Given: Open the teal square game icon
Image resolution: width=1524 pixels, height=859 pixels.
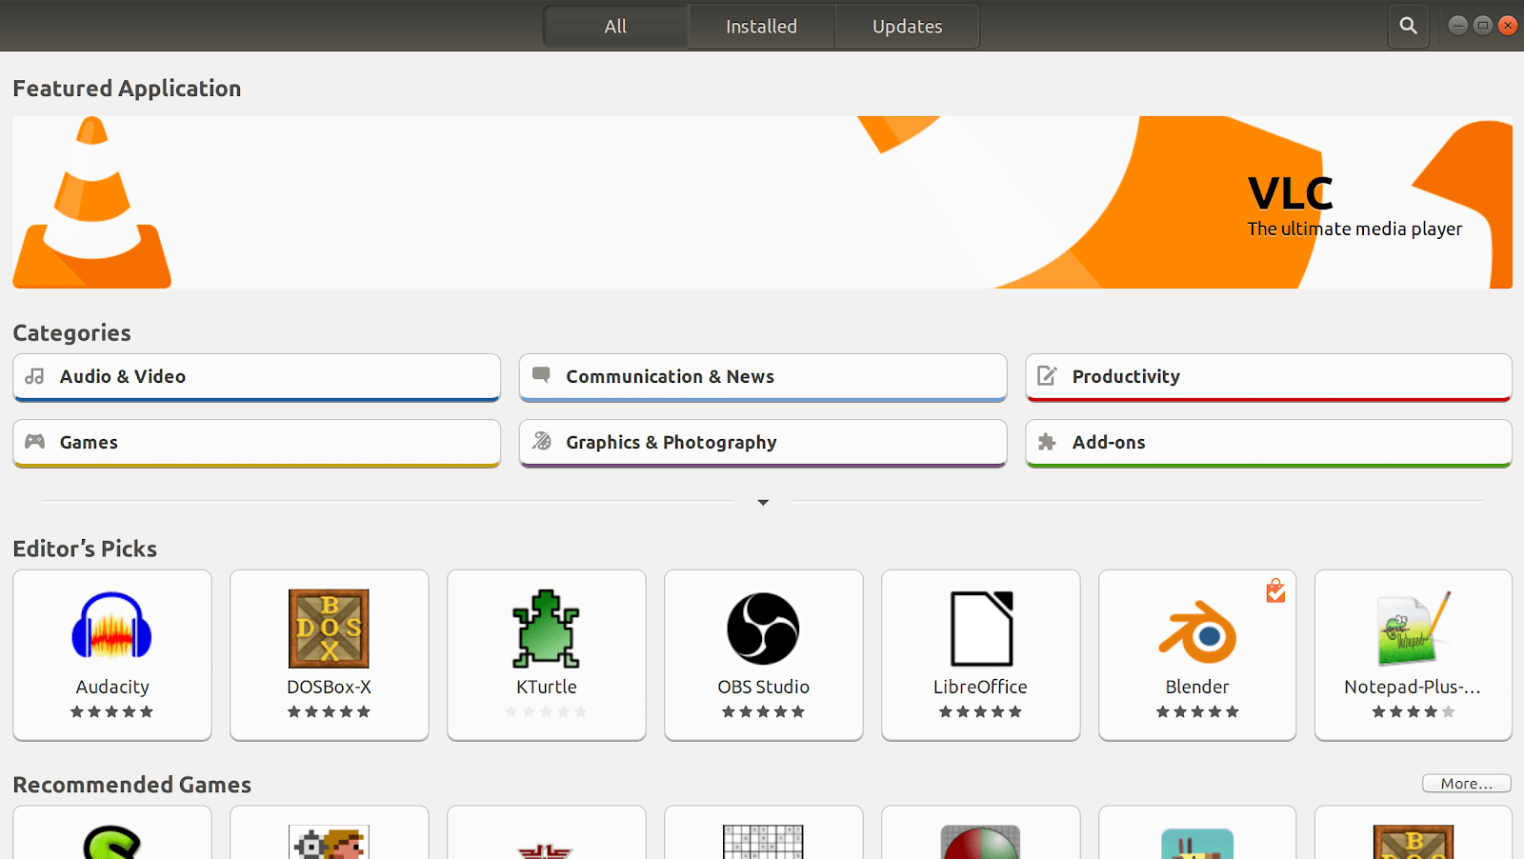Looking at the screenshot, I should coord(1197,844).
